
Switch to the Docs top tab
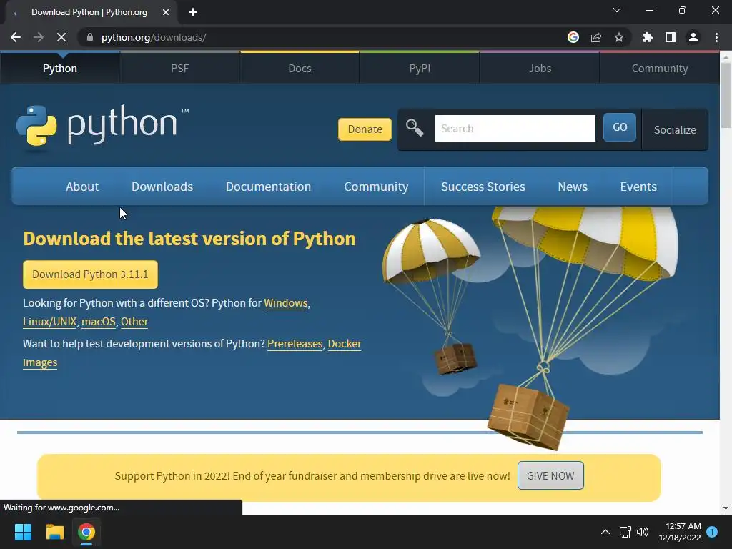coord(300,68)
